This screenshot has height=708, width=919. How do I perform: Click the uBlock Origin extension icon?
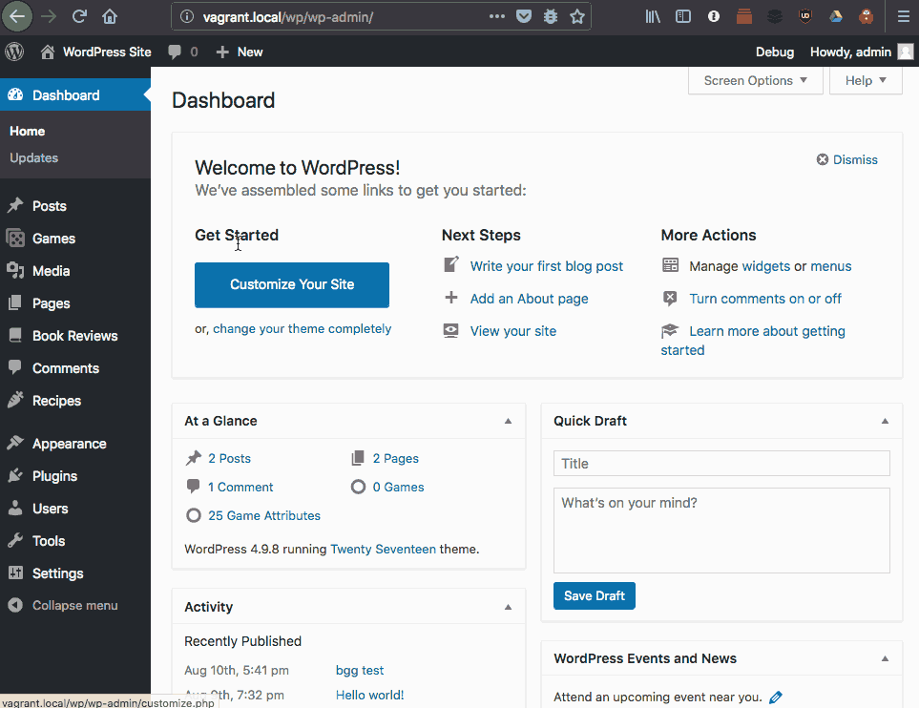805,16
